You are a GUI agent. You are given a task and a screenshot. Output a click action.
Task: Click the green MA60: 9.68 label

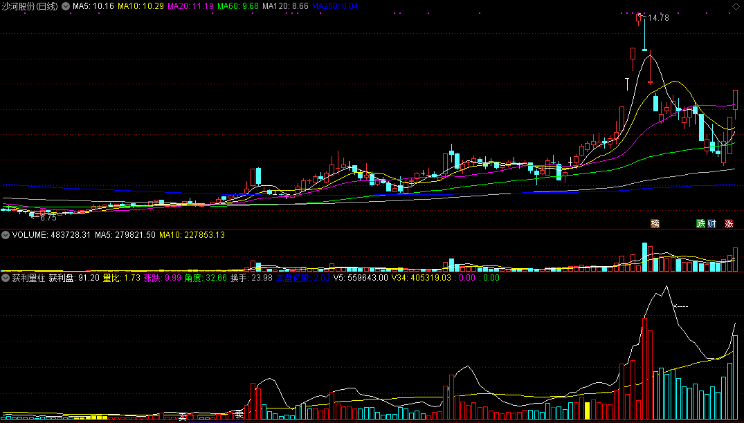coord(237,7)
